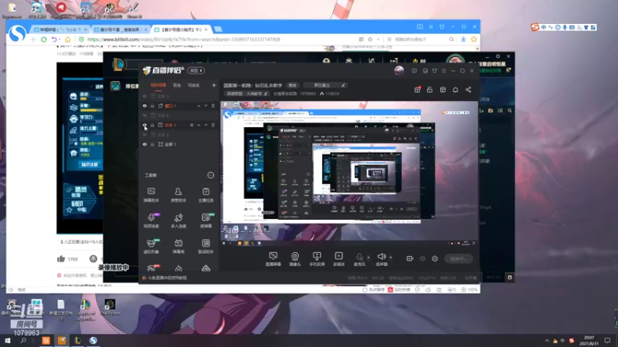This screenshot has width=618, height=347.
Task: Collapse the 工具箱 toolbox section
Action: tap(210, 175)
